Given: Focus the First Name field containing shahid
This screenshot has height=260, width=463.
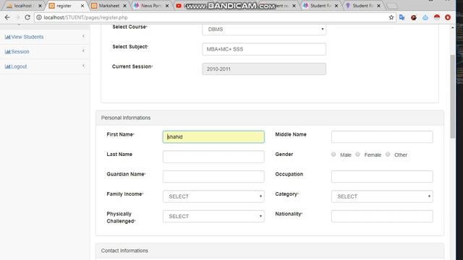Looking at the screenshot, I should (x=213, y=136).
